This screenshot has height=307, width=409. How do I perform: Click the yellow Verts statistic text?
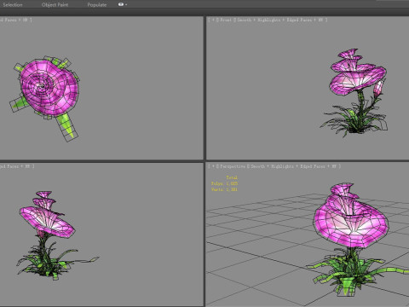224,189
